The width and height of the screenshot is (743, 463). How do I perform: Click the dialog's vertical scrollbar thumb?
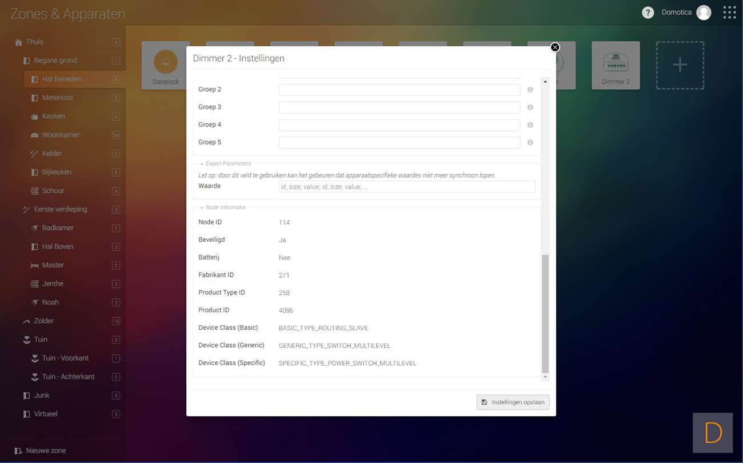pos(545,314)
